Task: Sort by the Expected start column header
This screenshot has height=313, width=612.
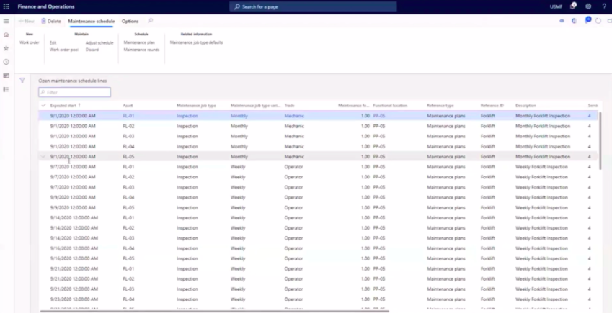Action: [x=63, y=106]
